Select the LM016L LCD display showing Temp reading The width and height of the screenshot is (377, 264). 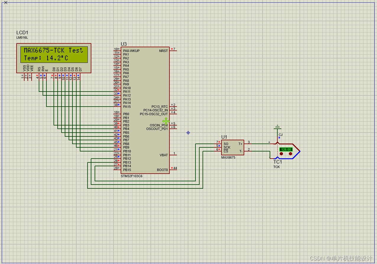pyautogui.click(x=54, y=58)
